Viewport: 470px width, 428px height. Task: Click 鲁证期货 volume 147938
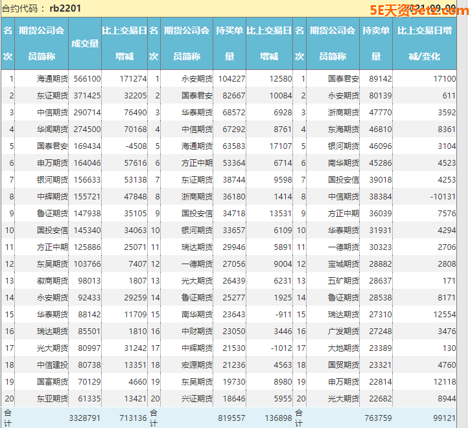(x=88, y=214)
